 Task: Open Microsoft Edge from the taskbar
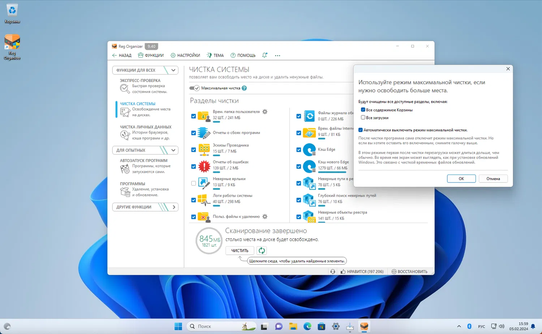pyautogui.click(x=307, y=326)
